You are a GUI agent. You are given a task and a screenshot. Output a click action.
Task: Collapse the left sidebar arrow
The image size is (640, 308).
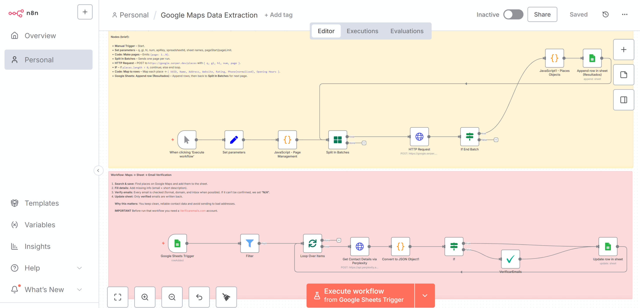pos(98,170)
